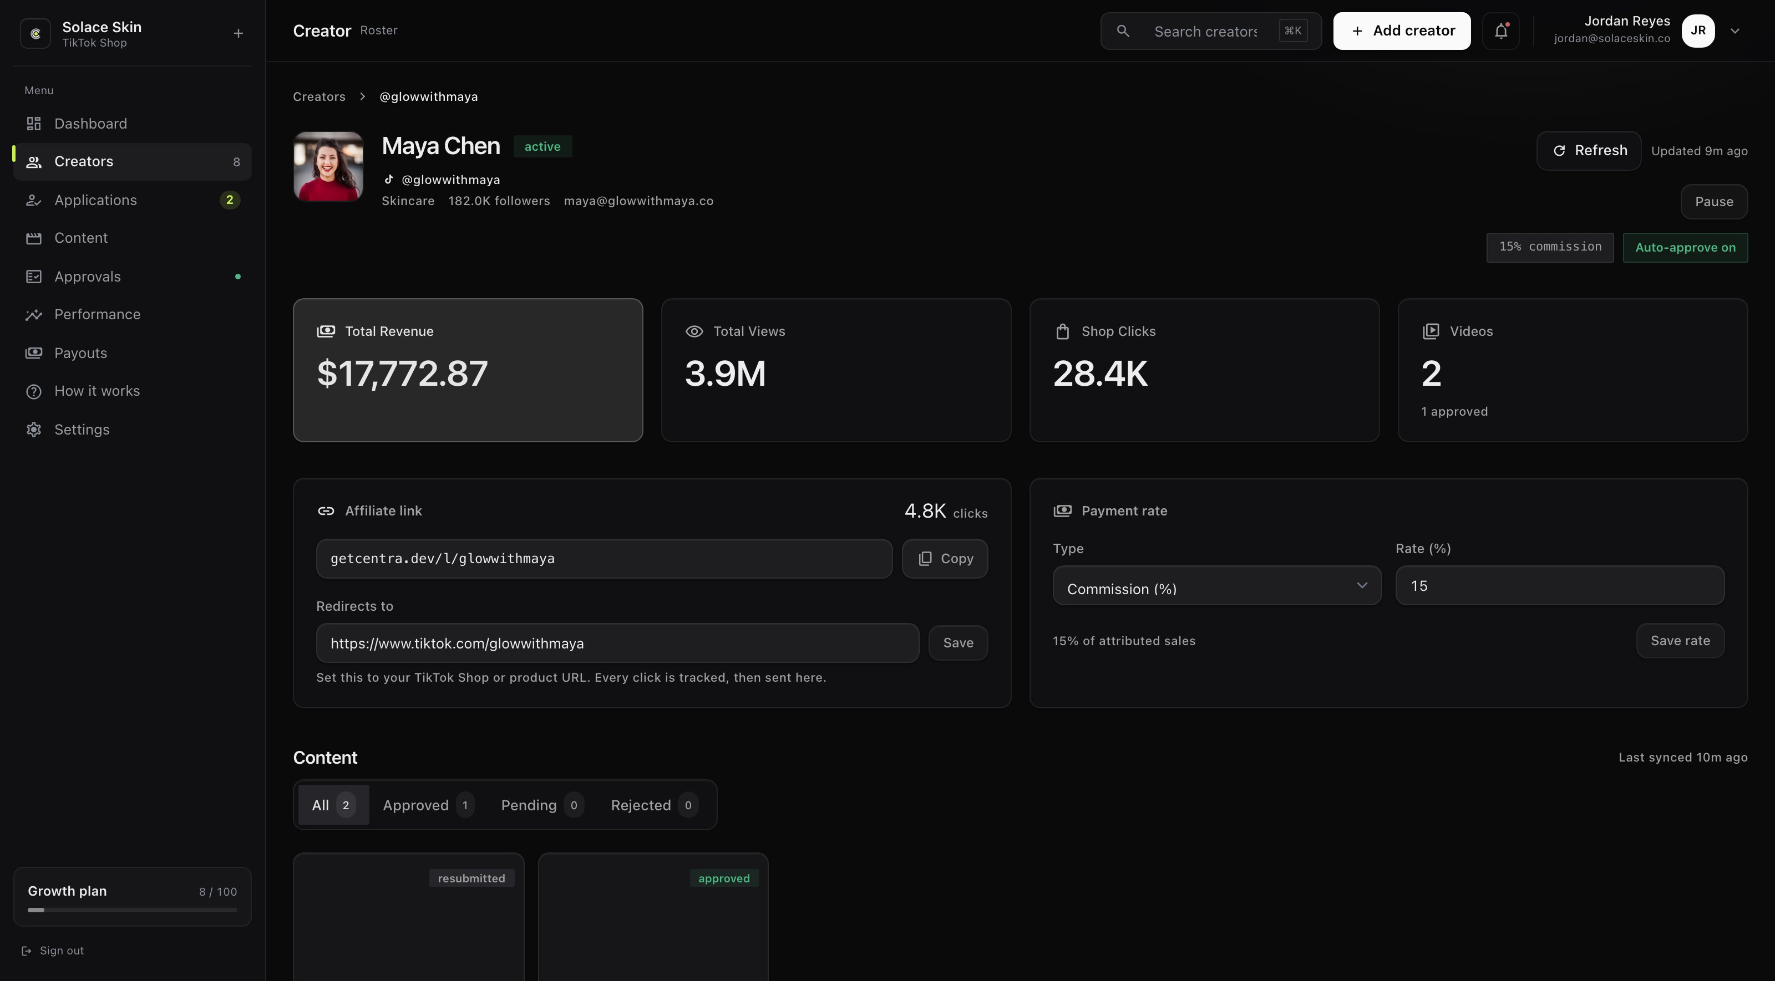The image size is (1775, 981).
Task: Click the Rate (%) input field
Action: pyautogui.click(x=1560, y=586)
